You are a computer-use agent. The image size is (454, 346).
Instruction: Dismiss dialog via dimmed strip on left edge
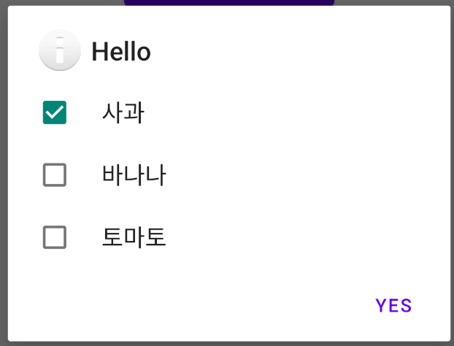(x=4, y=173)
